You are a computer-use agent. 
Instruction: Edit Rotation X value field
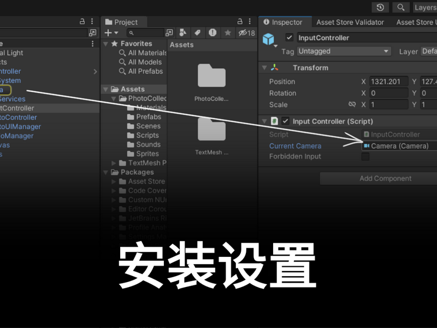click(389, 93)
